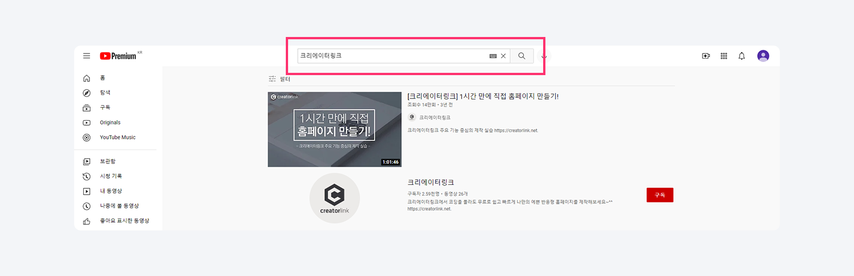Open the 1시간 만에 직접 홈페이지 만들기 video title
This screenshot has height=276, width=854.
point(483,96)
